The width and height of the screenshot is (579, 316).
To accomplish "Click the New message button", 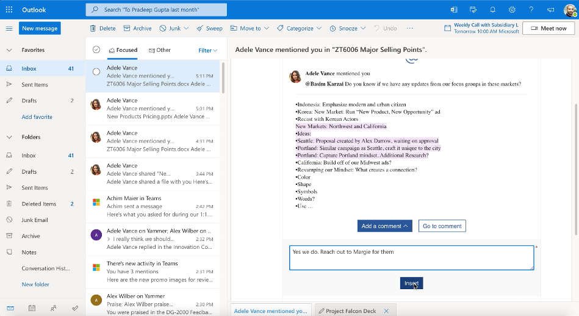I will click(40, 28).
